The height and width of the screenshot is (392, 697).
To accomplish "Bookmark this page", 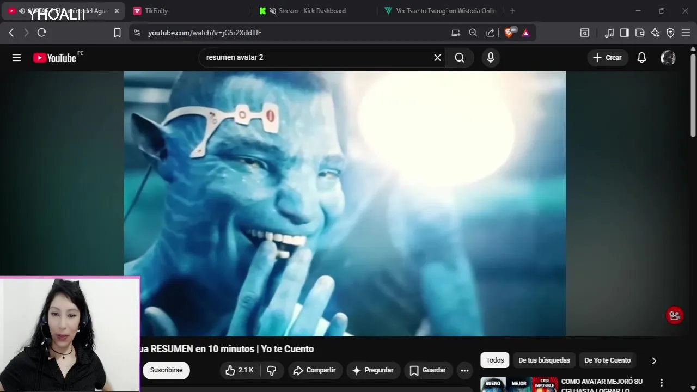I will click(117, 33).
